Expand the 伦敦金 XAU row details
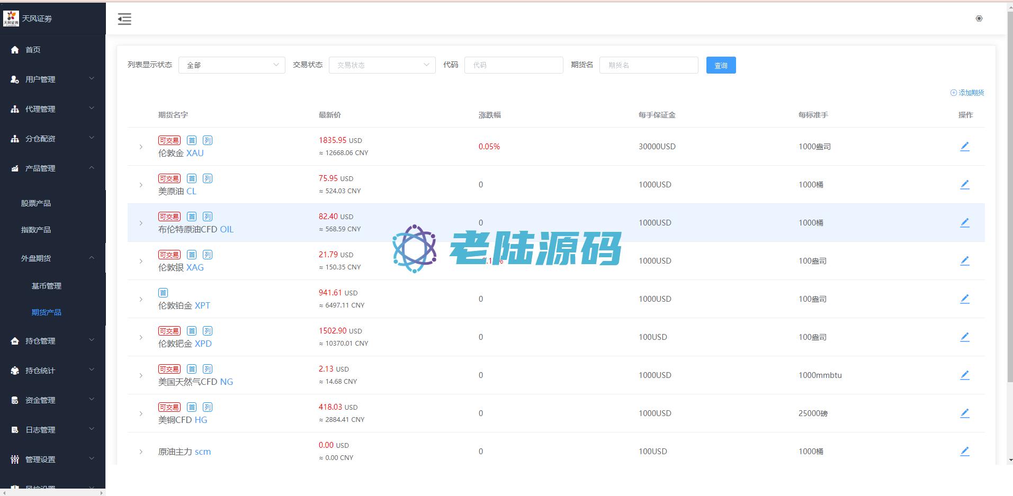This screenshot has height=496, width=1013. pos(141,147)
